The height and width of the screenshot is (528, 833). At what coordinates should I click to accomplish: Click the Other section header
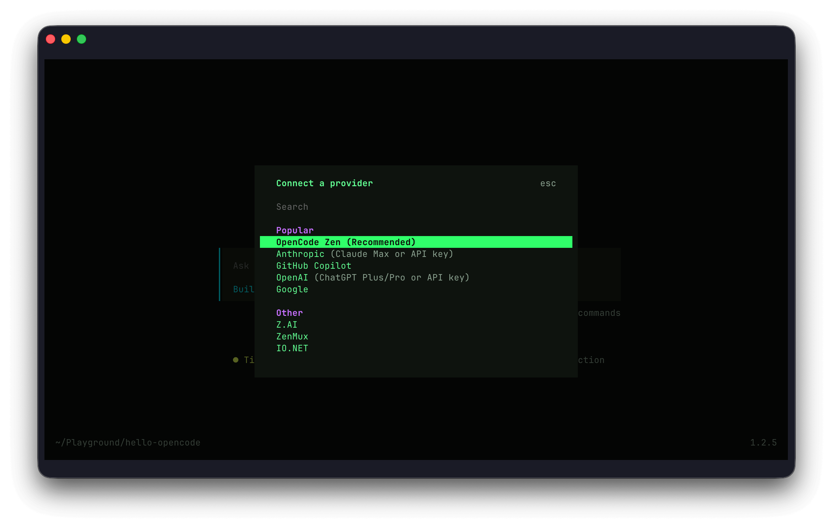(289, 312)
